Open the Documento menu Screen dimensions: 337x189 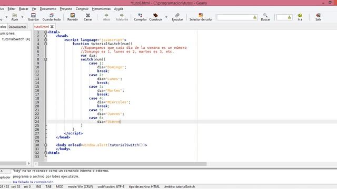click(48, 9)
